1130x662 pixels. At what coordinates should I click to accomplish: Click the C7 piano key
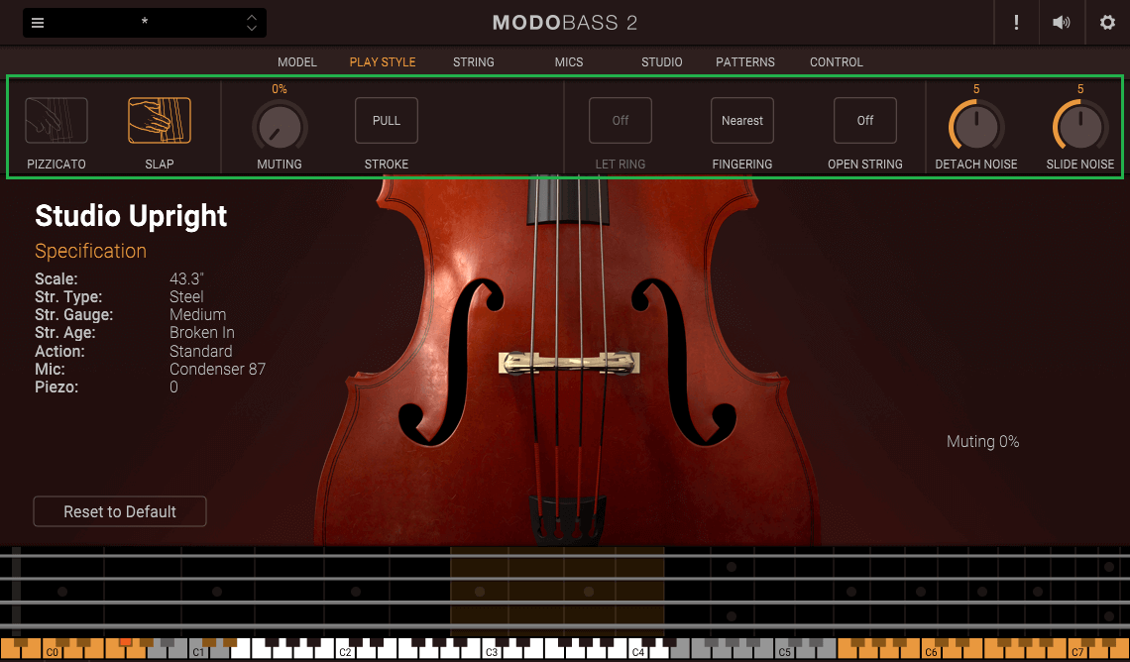click(x=1077, y=651)
